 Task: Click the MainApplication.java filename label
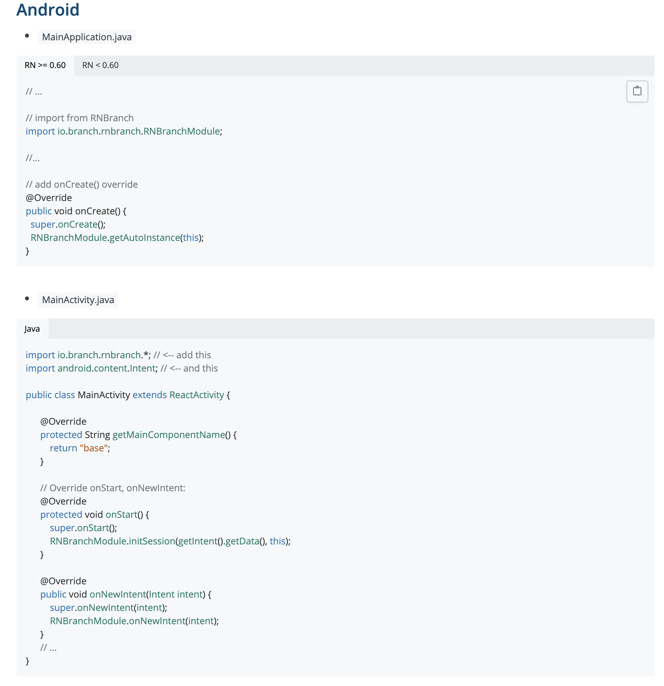(x=87, y=37)
